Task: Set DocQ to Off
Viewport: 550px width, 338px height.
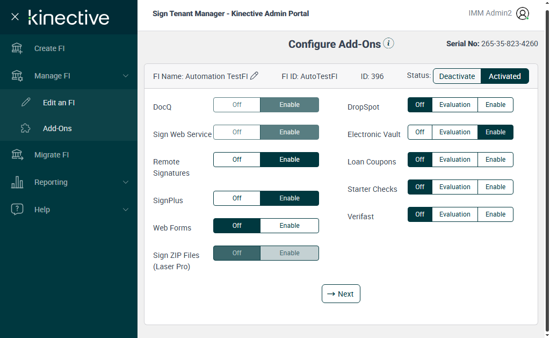Action: [x=237, y=105]
